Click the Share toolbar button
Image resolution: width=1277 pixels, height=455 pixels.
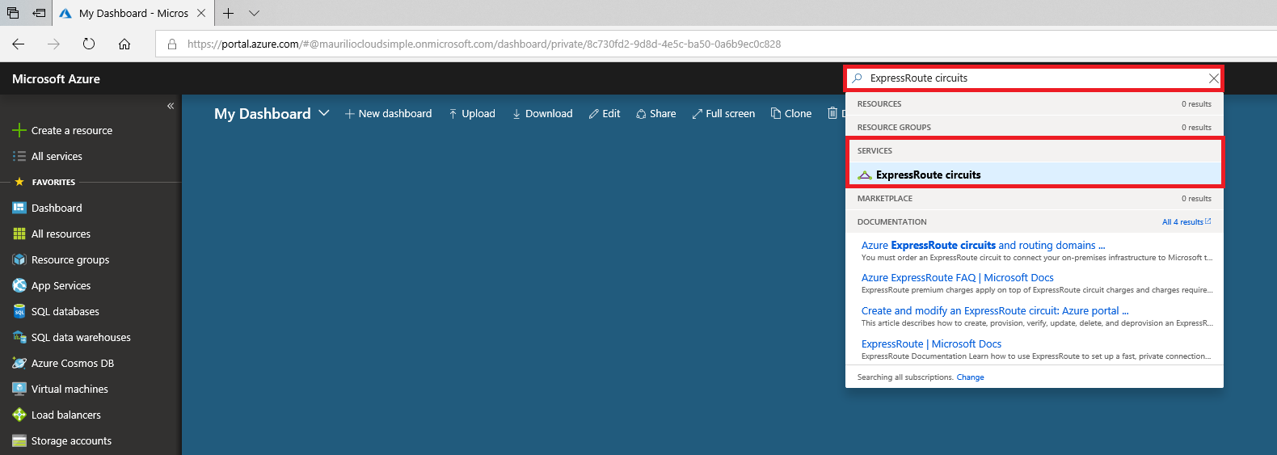click(x=656, y=114)
